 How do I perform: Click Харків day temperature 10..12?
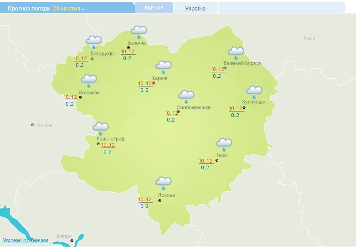coord(145,83)
